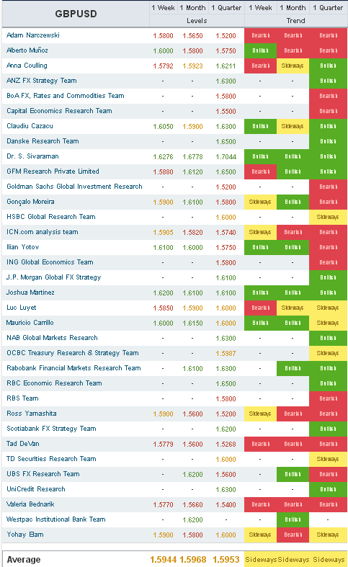Open UniCredit Research link
Viewport: 348px width, 567px height.
point(36,489)
